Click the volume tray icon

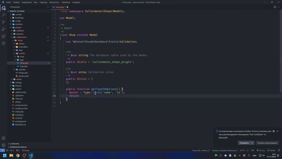point(263,155)
